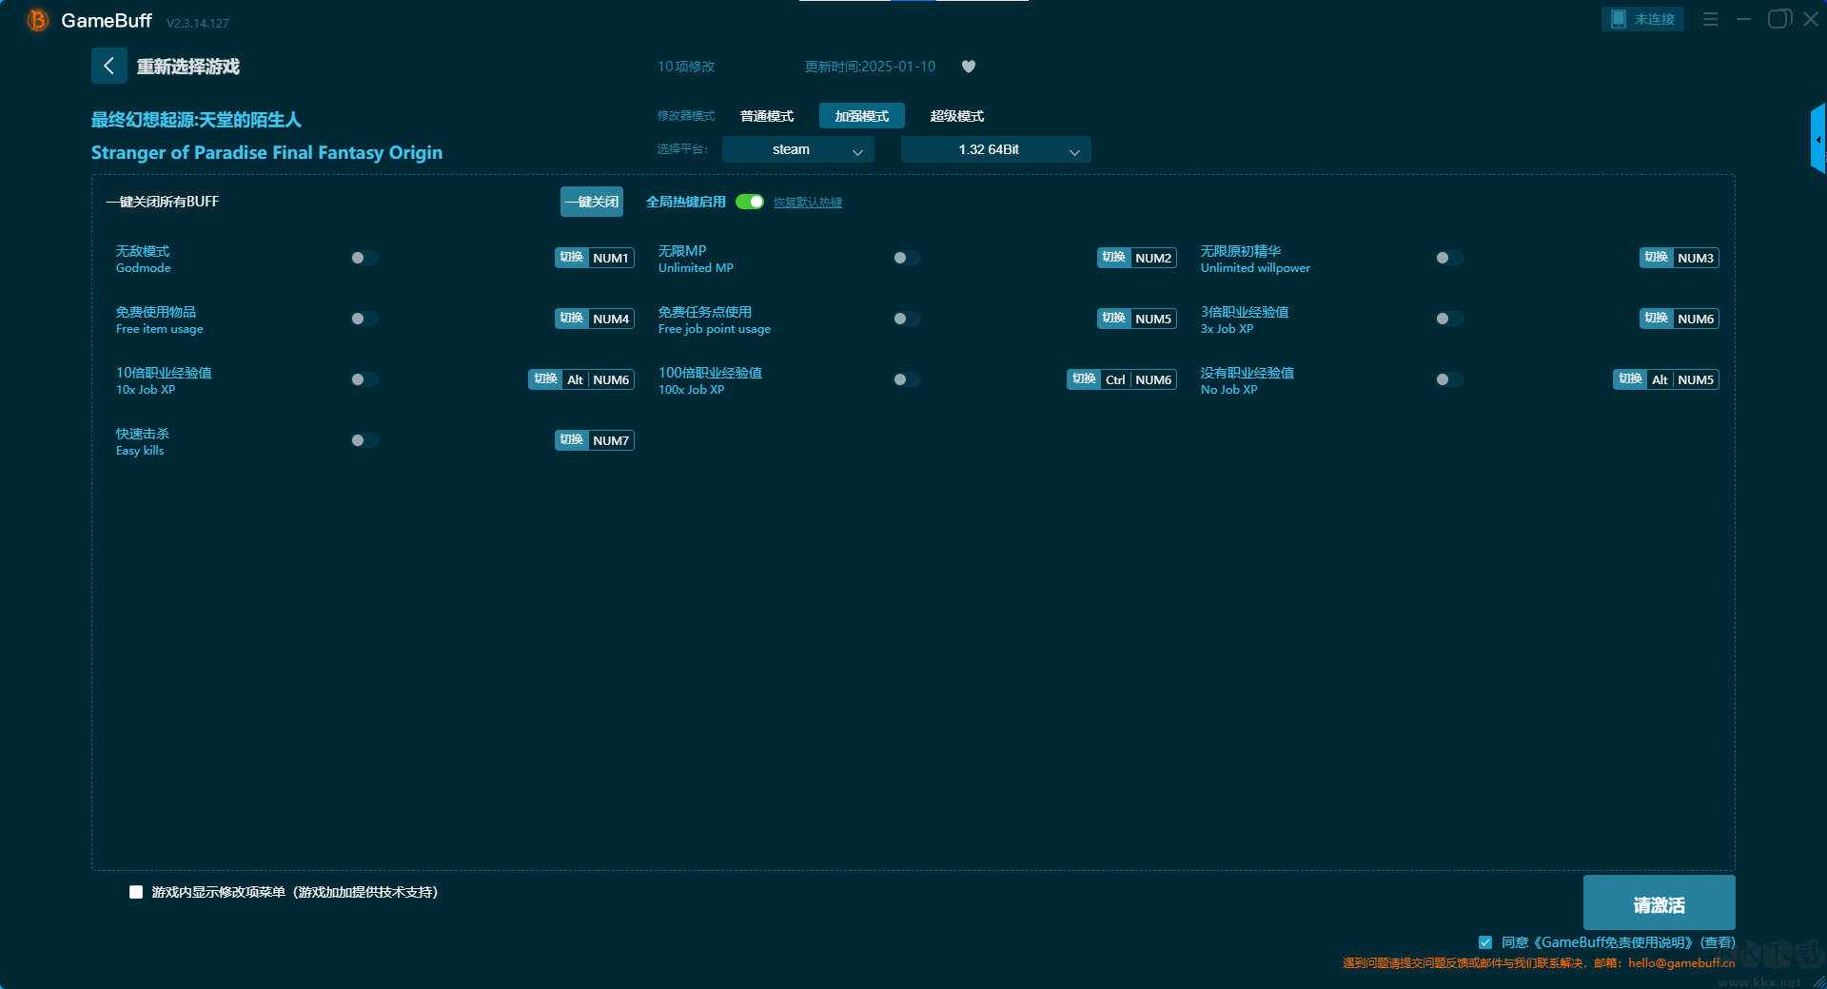Switch on Free job point usage
The width and height of the screenshot is (1827, 989).
coord(907,319)
